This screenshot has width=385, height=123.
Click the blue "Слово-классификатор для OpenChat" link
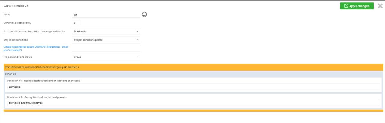36,48
